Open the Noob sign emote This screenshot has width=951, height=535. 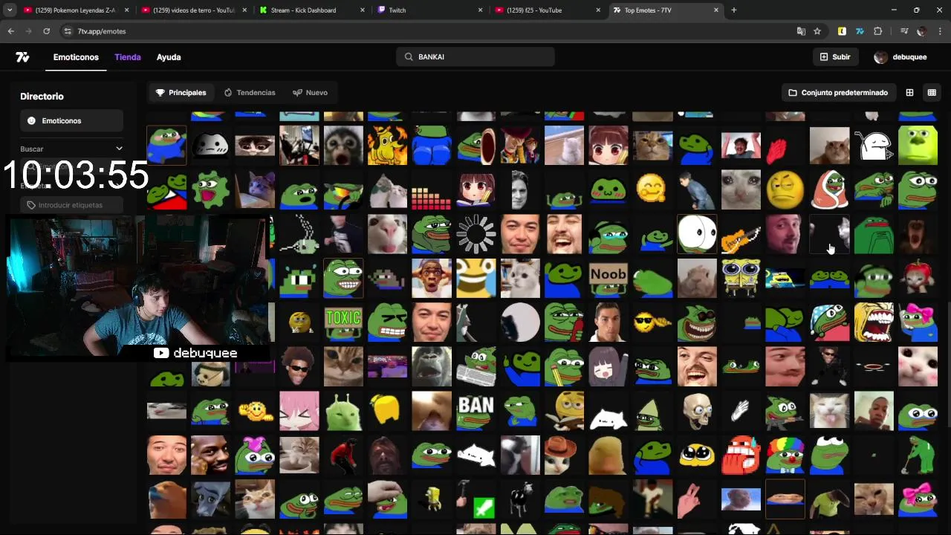point(608,278)
